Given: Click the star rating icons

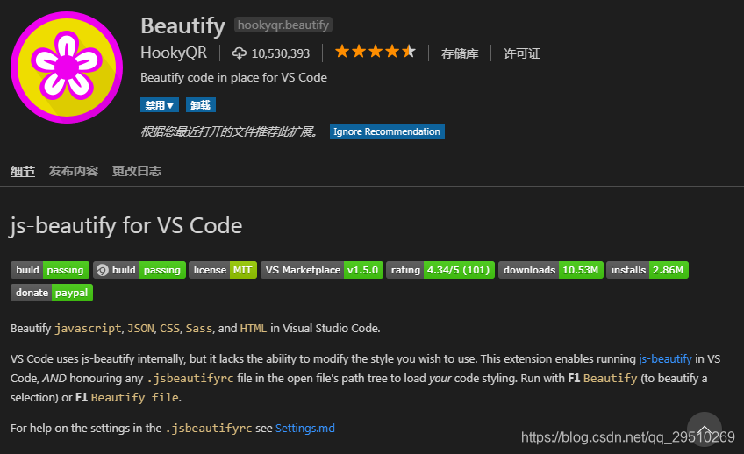Looking at the screenshot, I should (376, 51).
